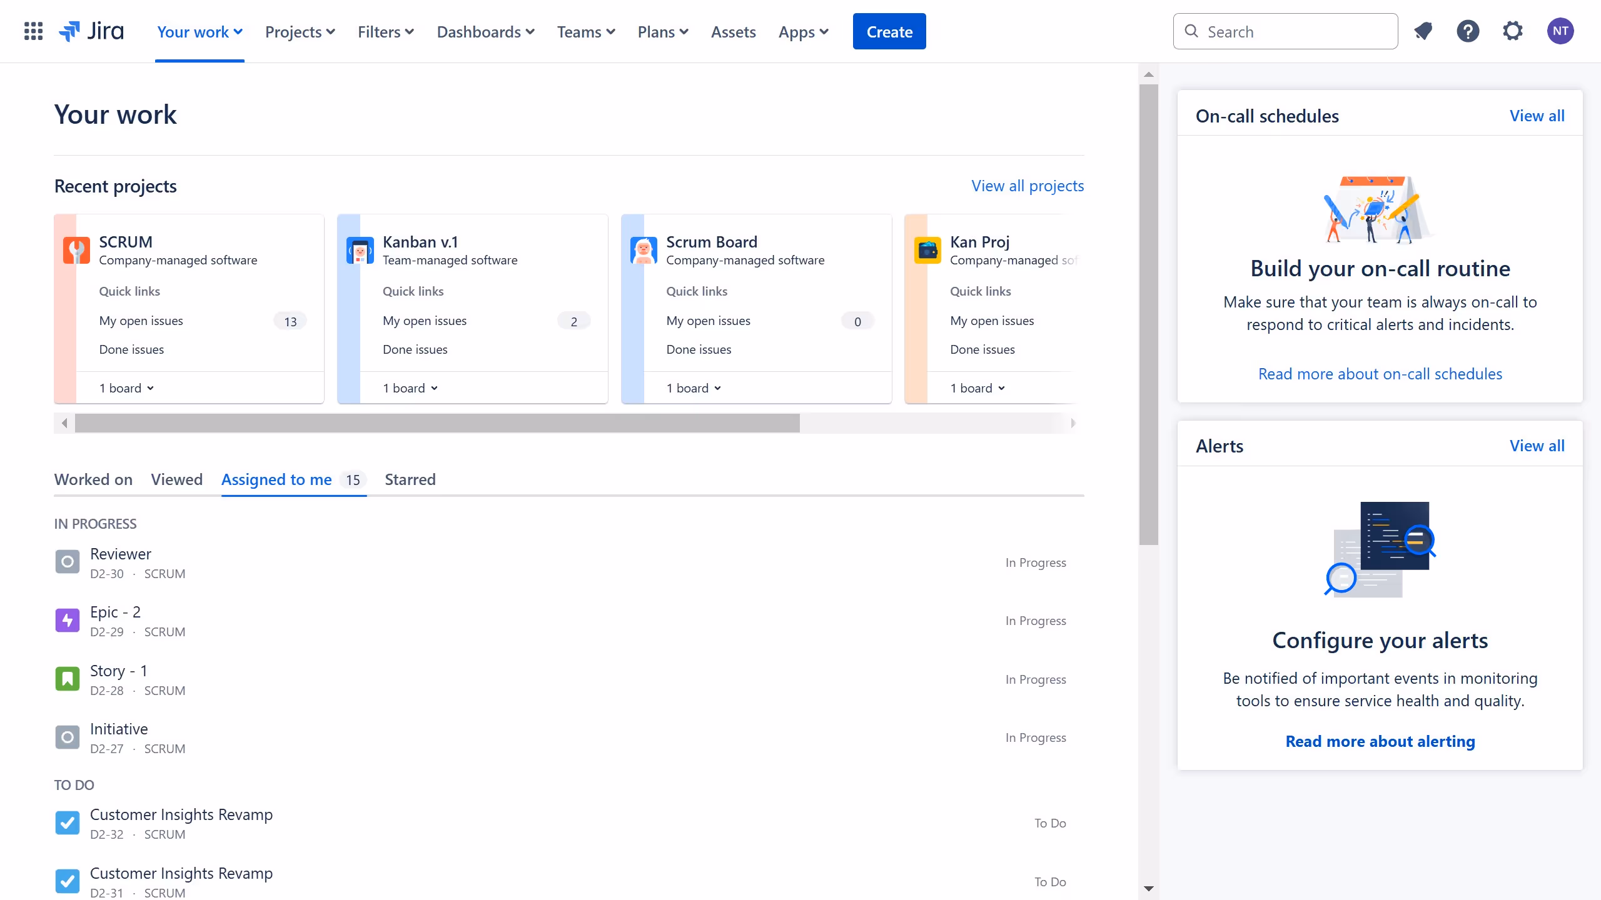Click the SCRUM project avatar icon

pos(76,250)
